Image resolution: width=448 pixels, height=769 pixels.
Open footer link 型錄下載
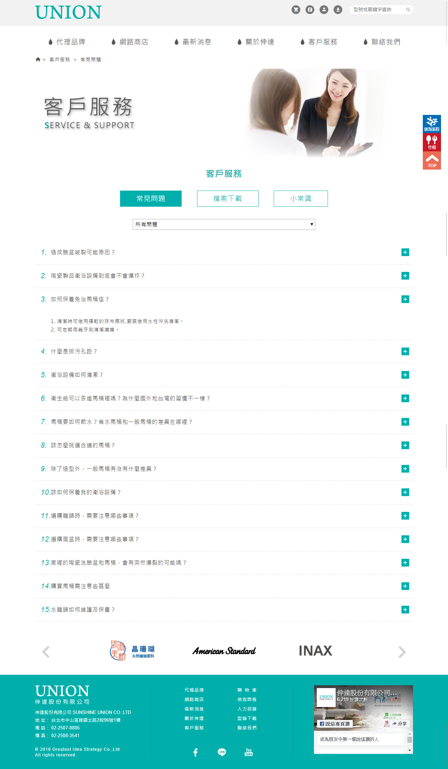pyautogui.click(x=247, y=718)
